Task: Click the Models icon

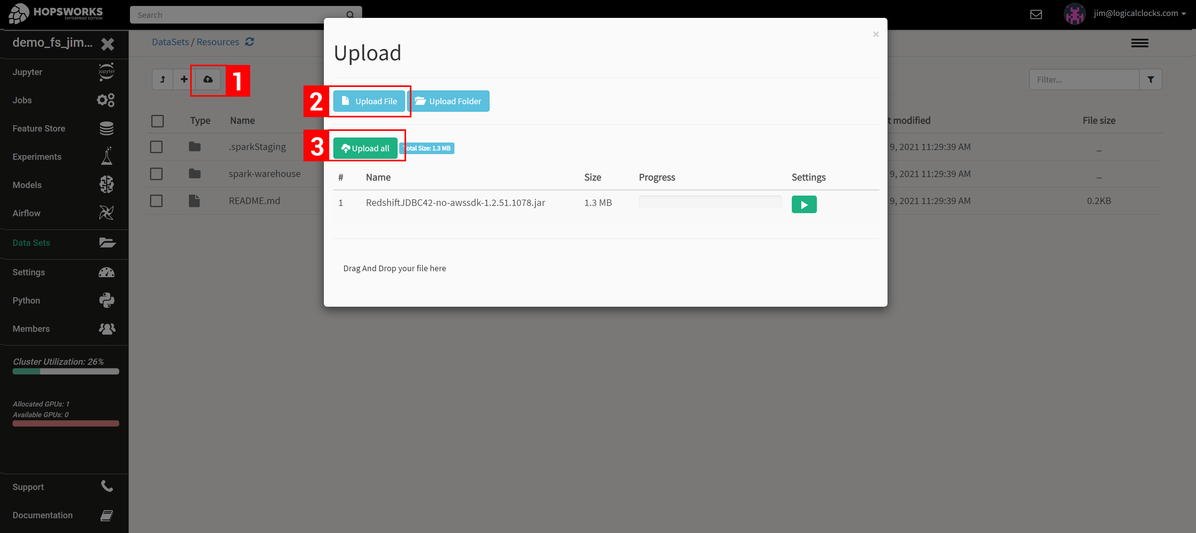Action: (x=106, y=185)
